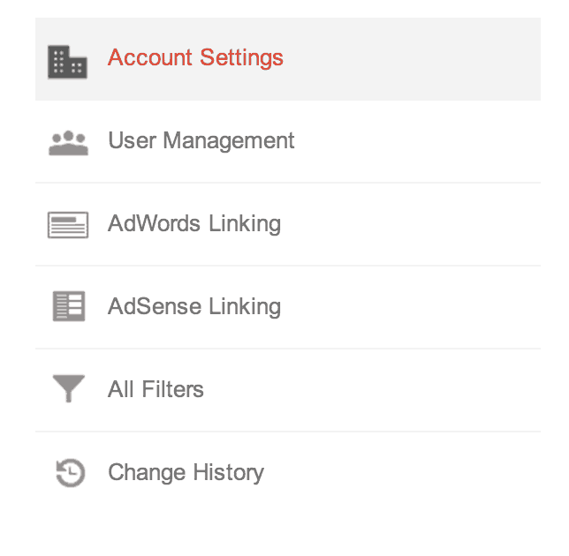This screenshot has height=556, width=569.
Task: Click the User Management text label
Action: click(x=201, y=140)
